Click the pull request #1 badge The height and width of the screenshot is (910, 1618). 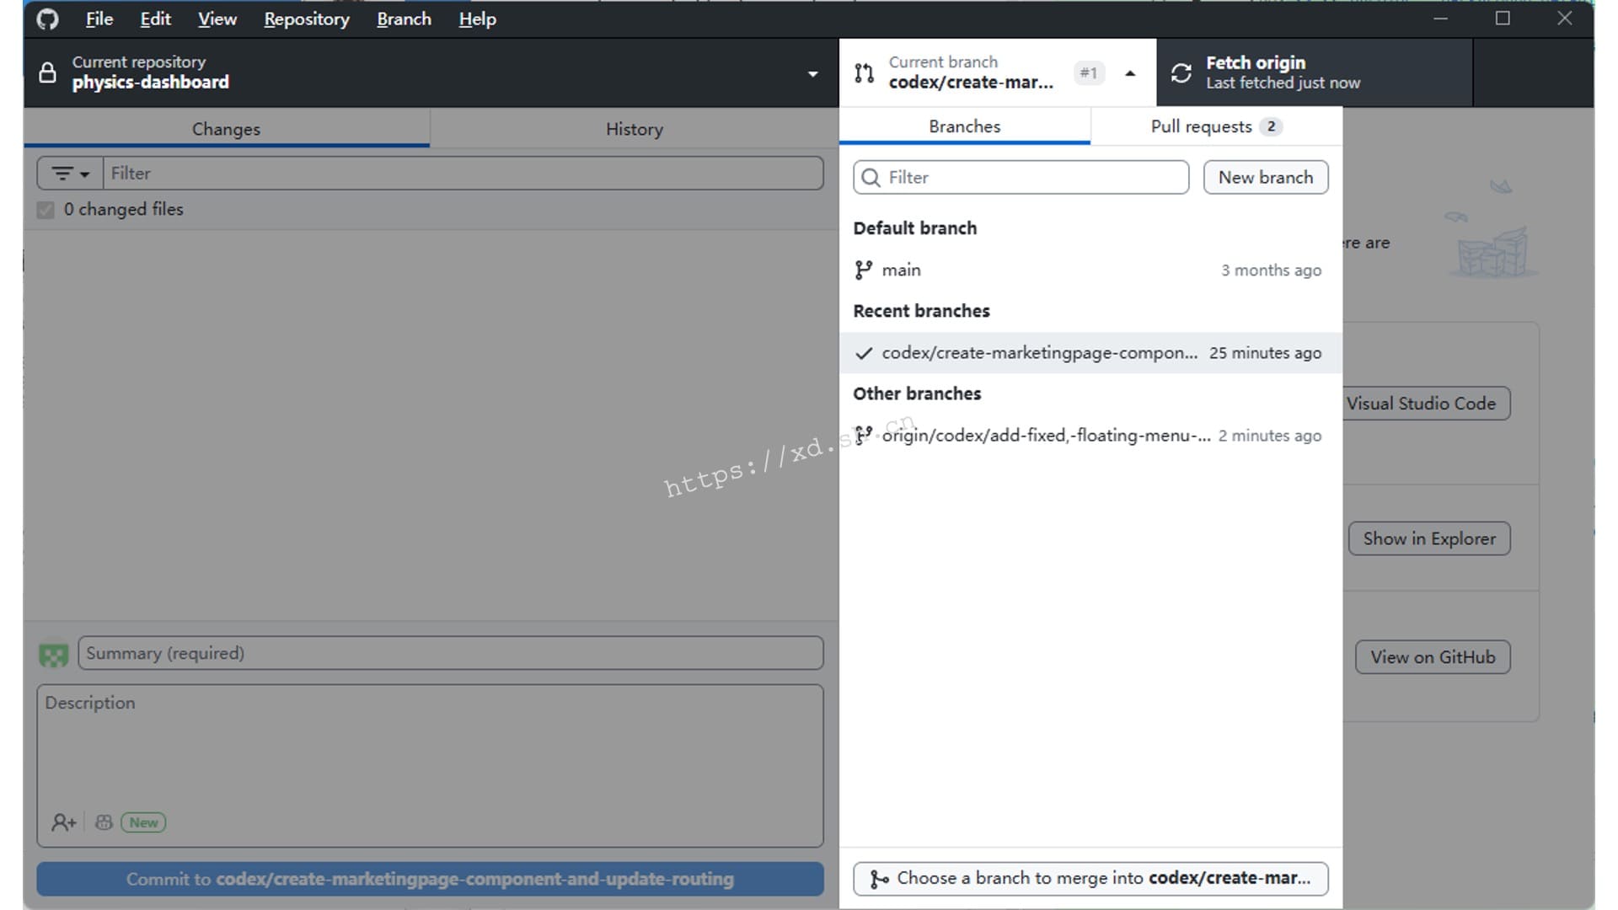coord(1089,73)
